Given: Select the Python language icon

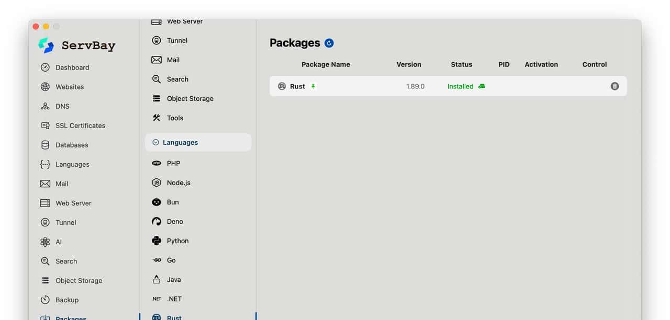Looking at the screenshot, I should [x=156, y=241].
